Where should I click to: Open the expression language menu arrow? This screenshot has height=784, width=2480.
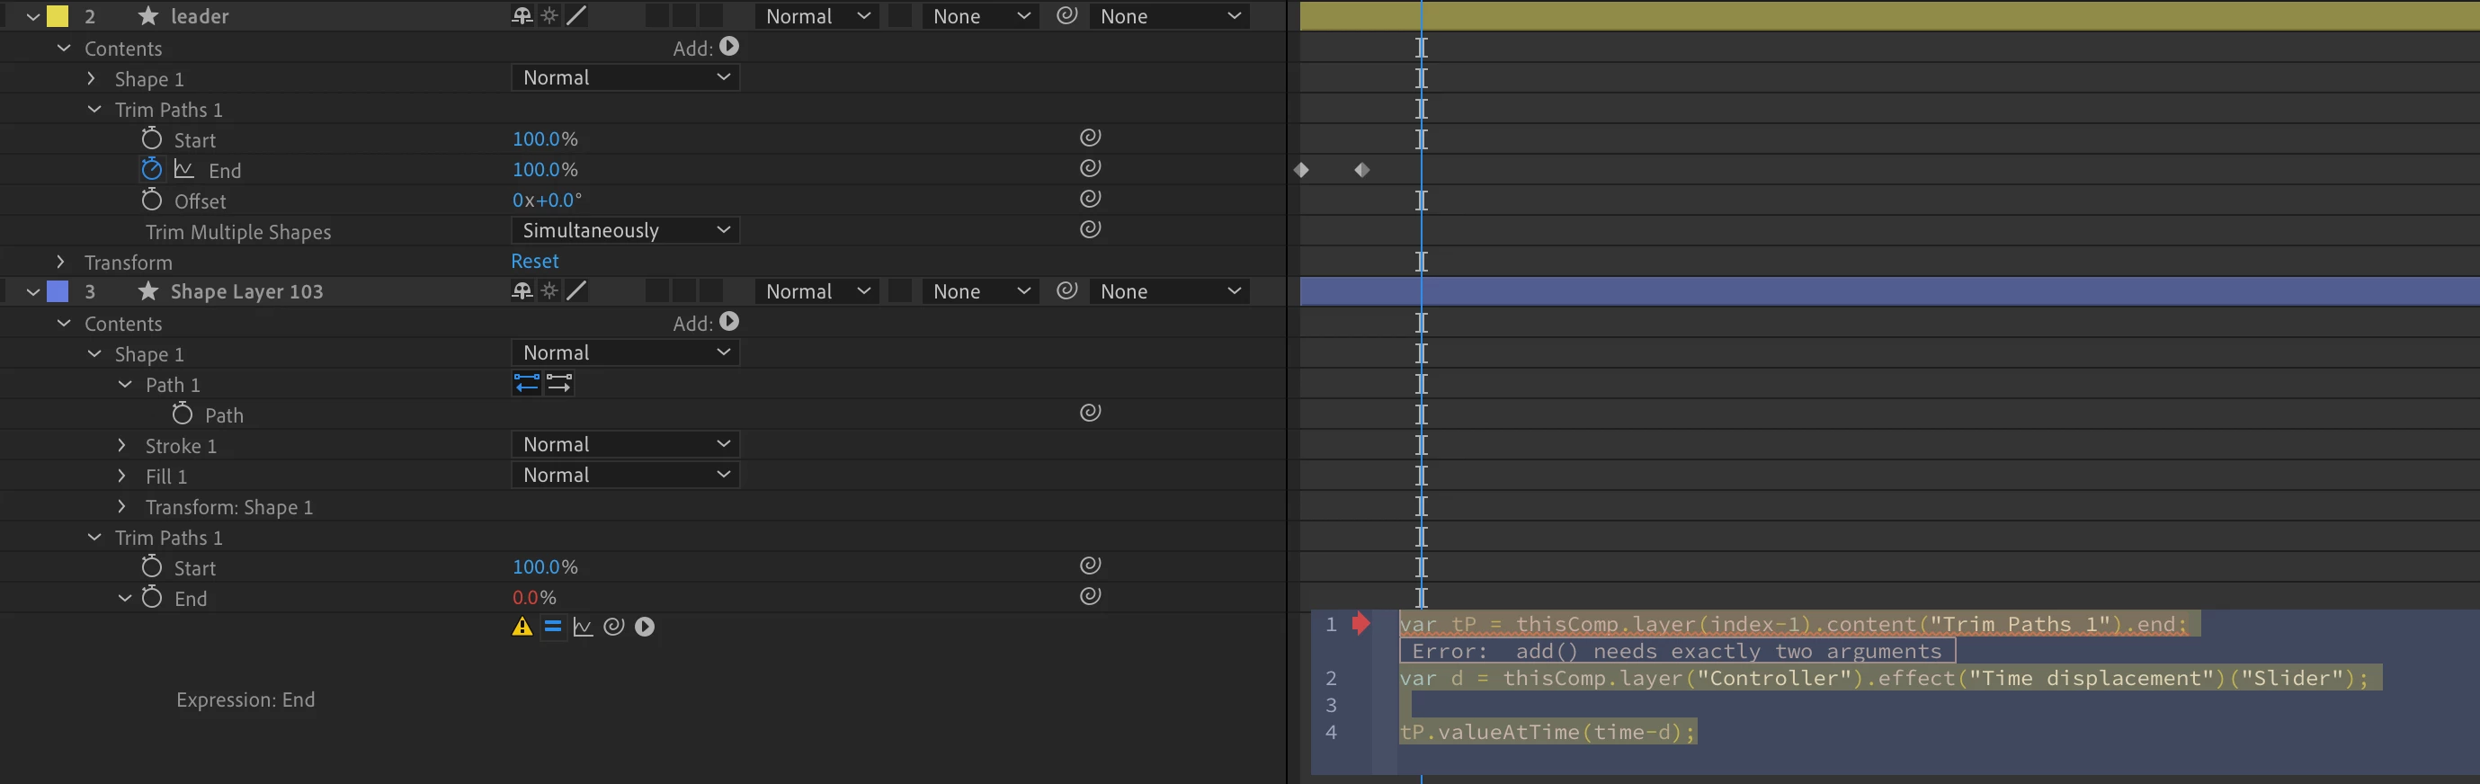tap(644, 627)
